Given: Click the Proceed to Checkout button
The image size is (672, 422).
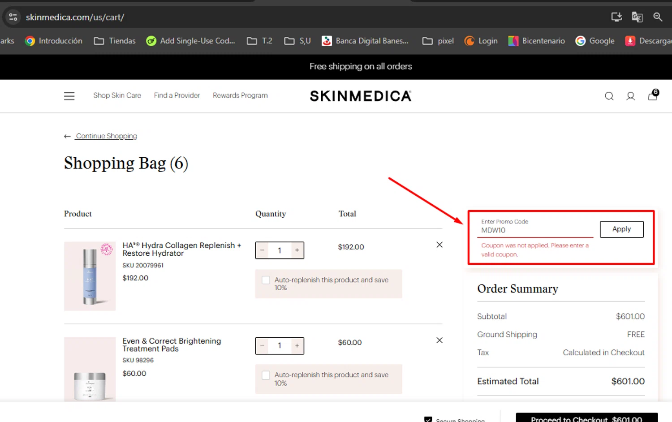Looking at the screenshot, I should coord(586,418).
